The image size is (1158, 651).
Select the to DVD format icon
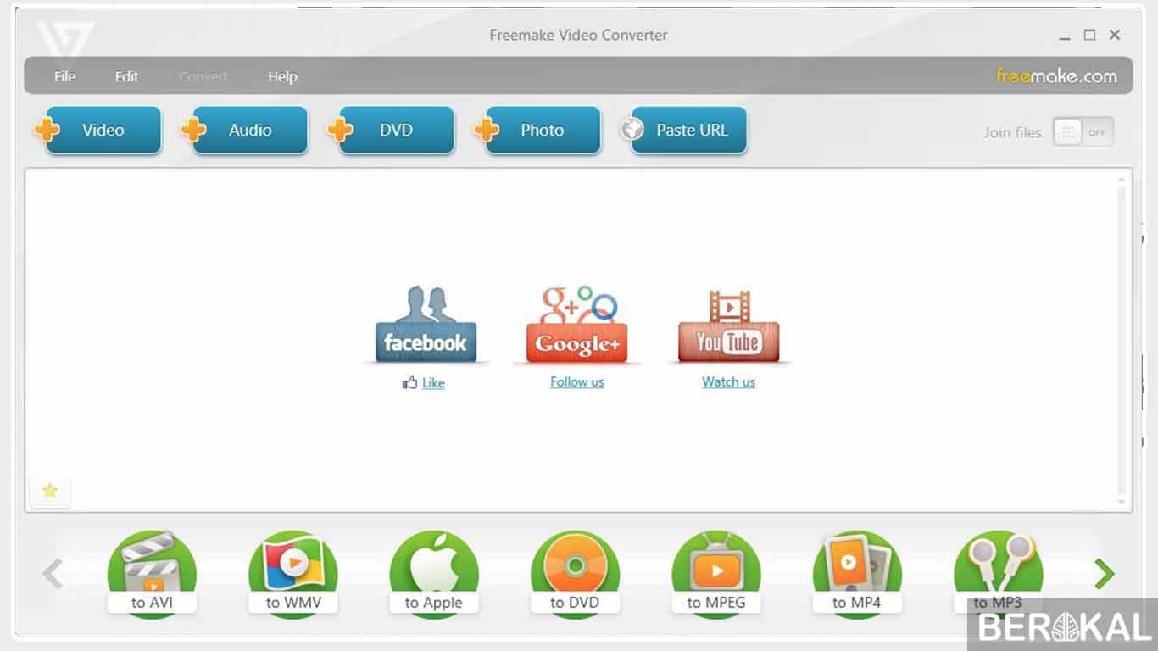[x=575, y=574]
